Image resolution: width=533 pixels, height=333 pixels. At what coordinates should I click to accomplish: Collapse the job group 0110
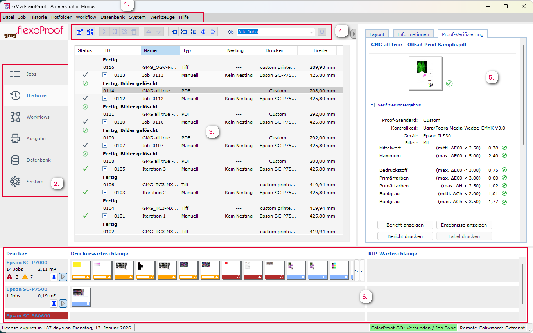point(105,122)
